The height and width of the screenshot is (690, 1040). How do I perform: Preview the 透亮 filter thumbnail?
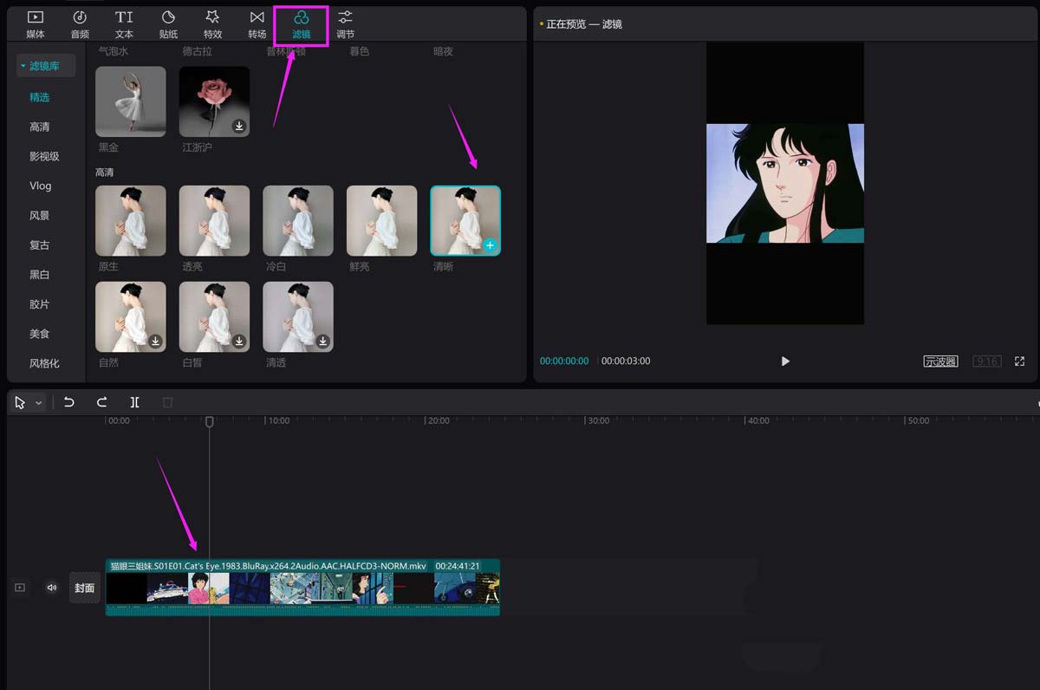tap(214, 220)
